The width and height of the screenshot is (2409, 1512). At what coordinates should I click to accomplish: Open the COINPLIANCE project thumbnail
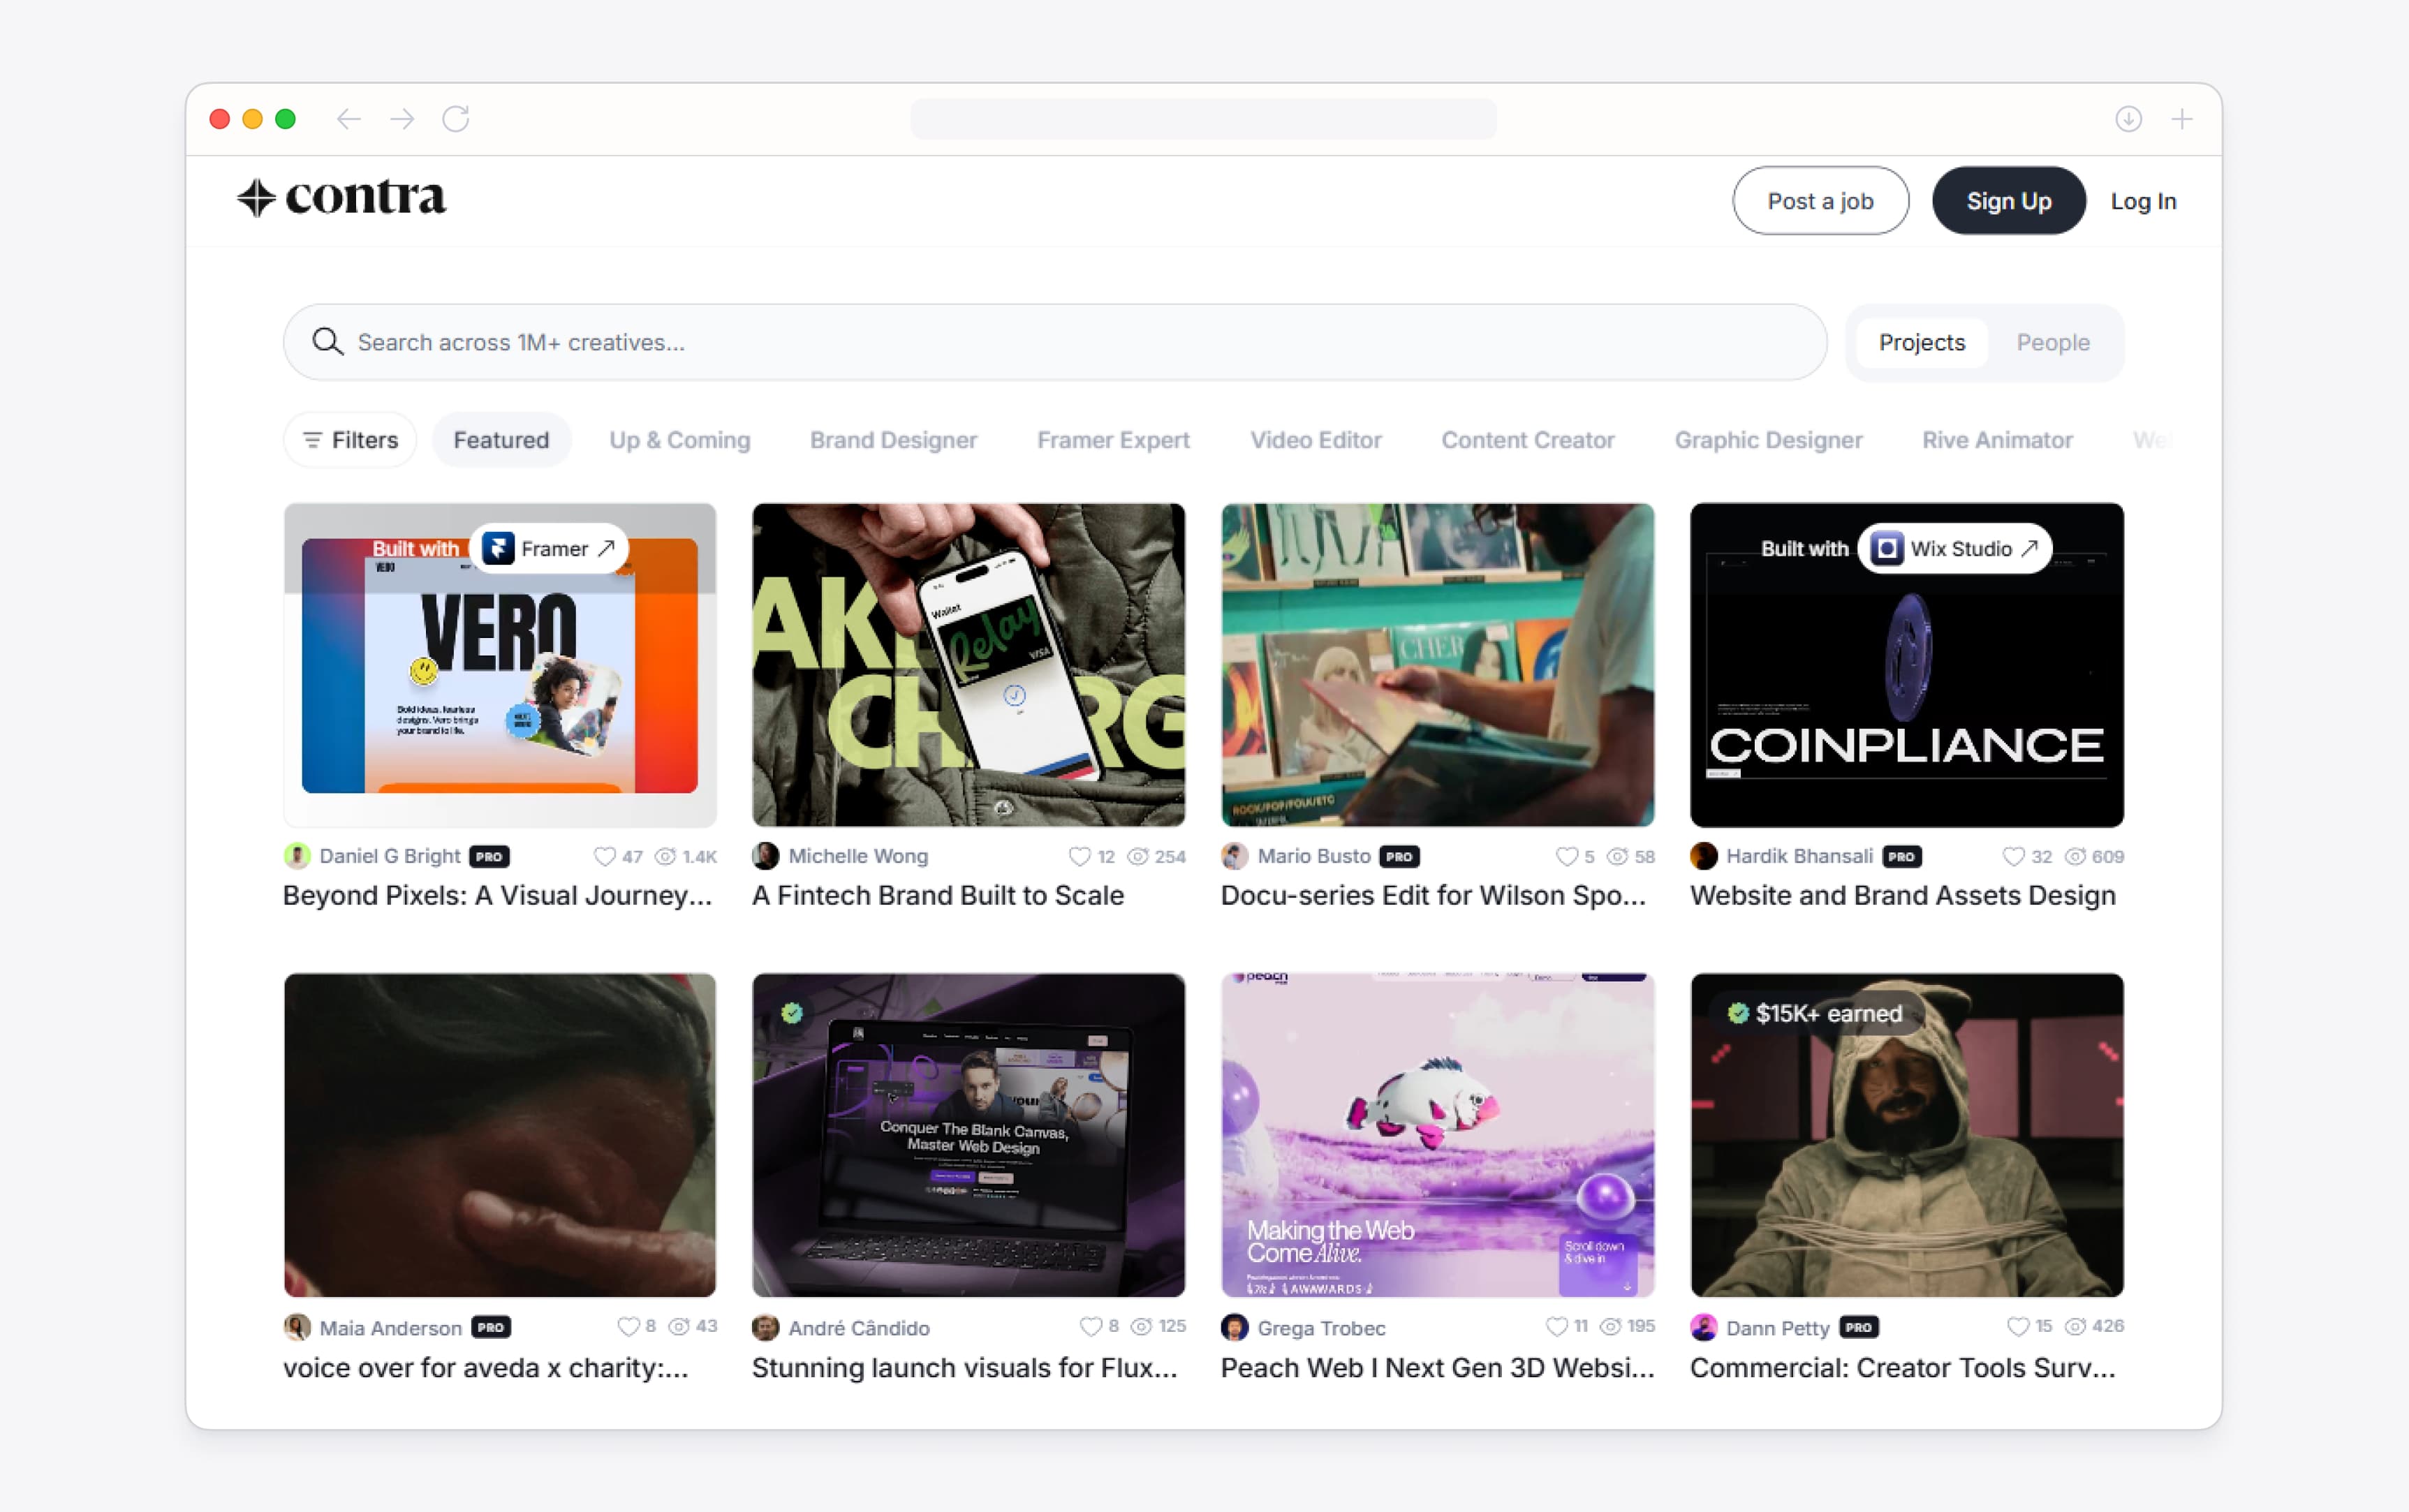1907,664
